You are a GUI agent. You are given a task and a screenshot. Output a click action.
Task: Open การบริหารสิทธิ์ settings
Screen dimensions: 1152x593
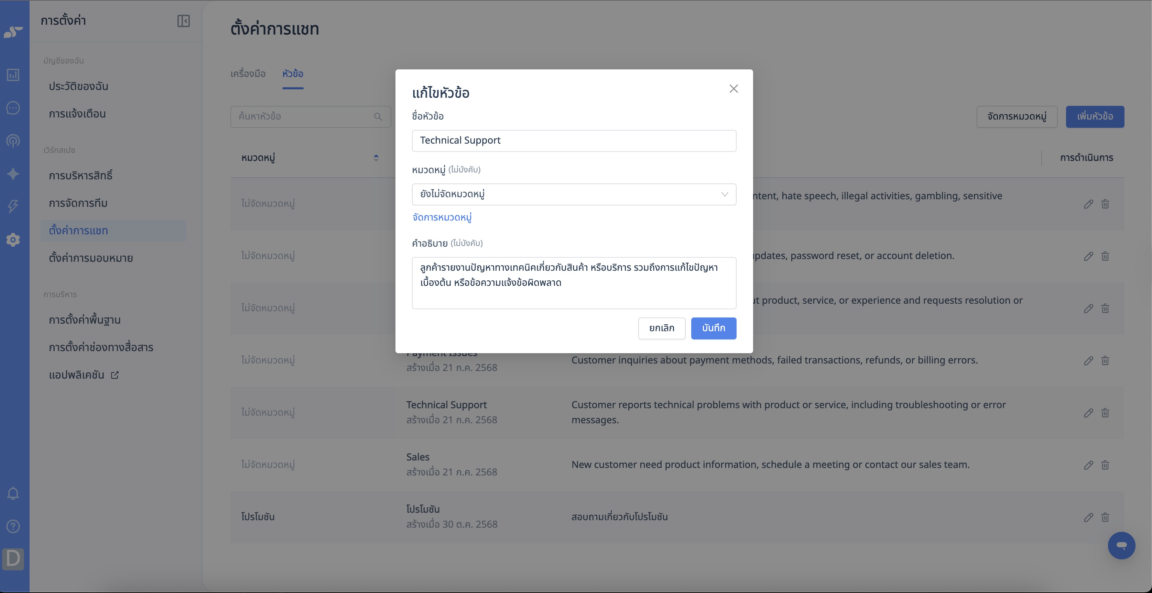click(80, 176)
